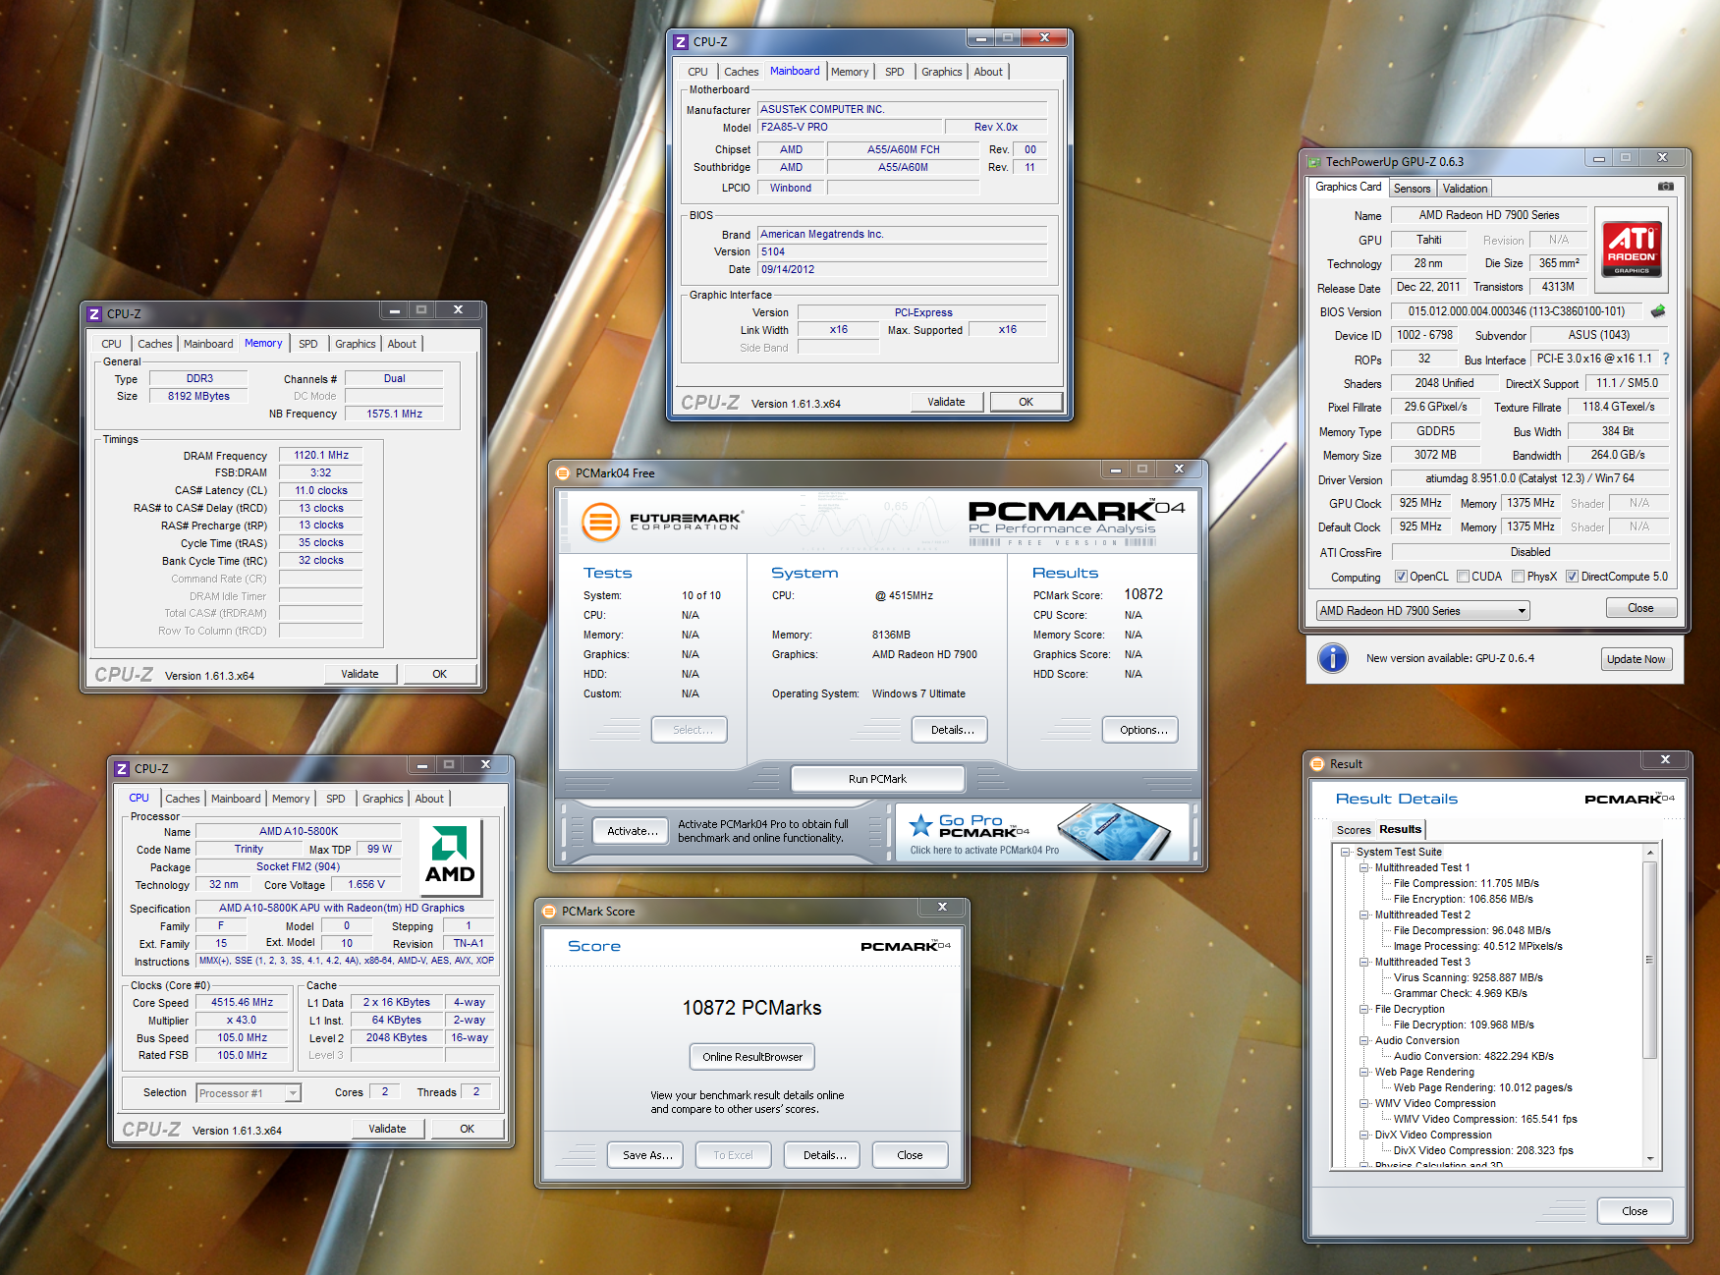Screen dimensions: 1720x1275
Task: Open SPD tab in CPU-Z Mainboard window
Action: click(x=894, y=72)
